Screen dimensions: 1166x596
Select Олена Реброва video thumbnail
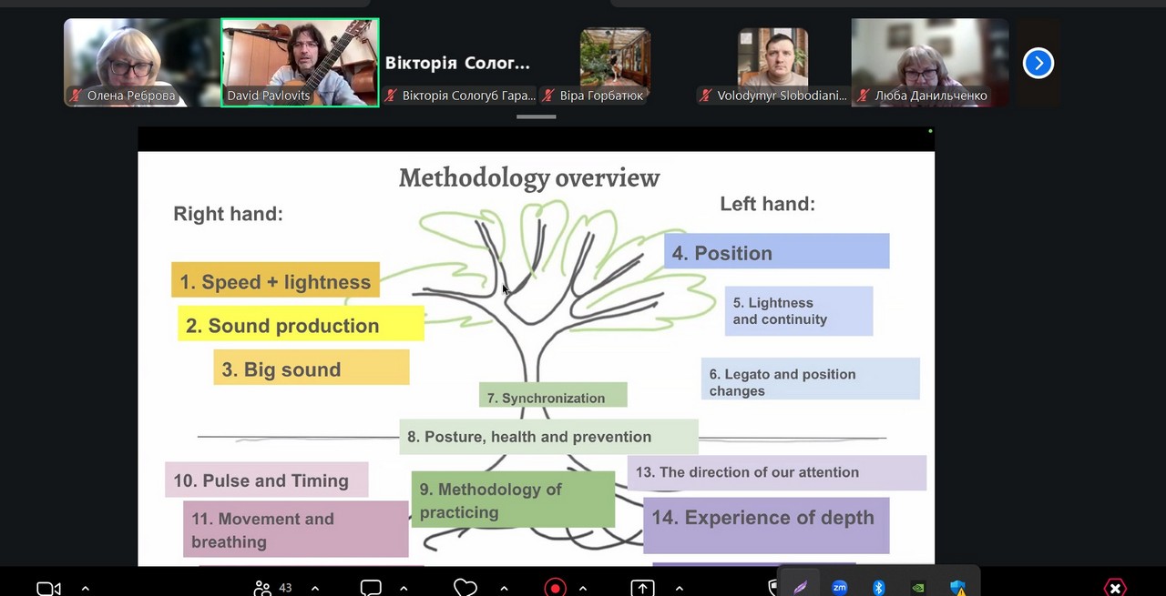(x=141, y=62)
